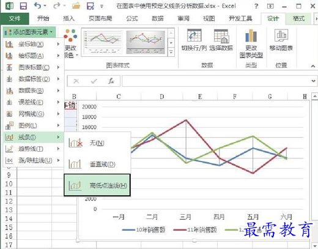Image resolution: width=318 pixels, height=249 pixels.
Task: Click Move Chart (移动图表) icon
Action: coord(281,35)
